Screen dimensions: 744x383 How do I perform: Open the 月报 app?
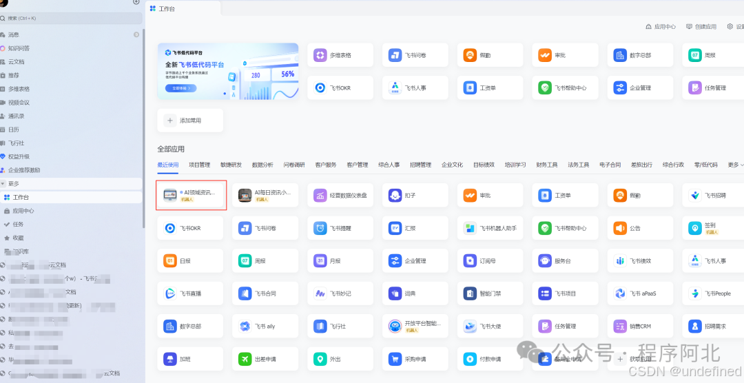[x=340, y=261]
